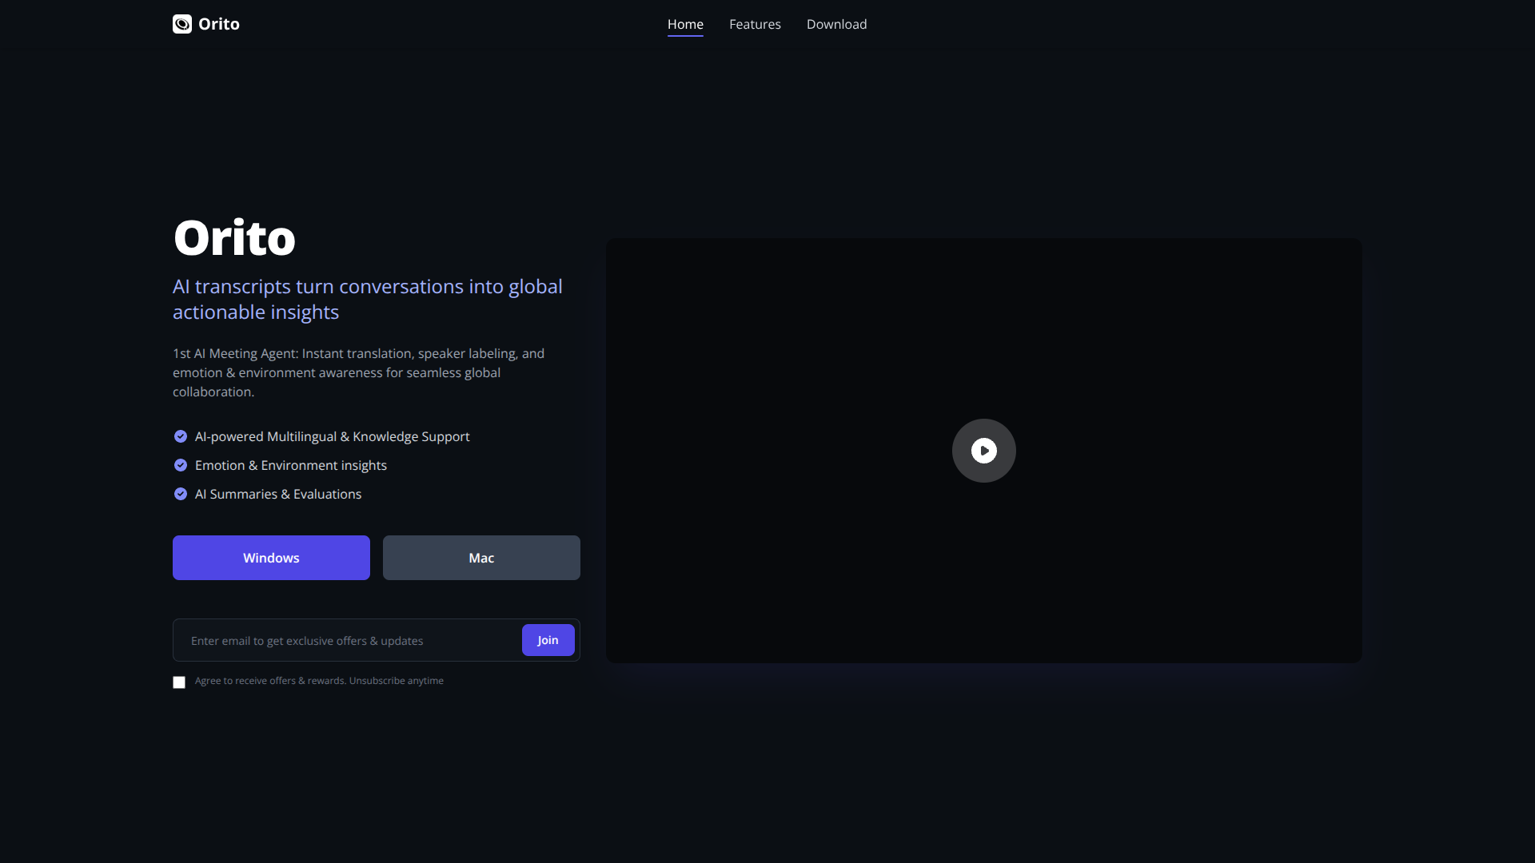Go to the Features nav item

[755, 24]
